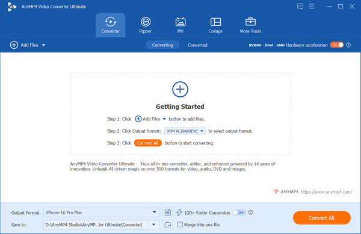Click the lightning bolt Faster Conversion icon

click(x=179, y=212)
